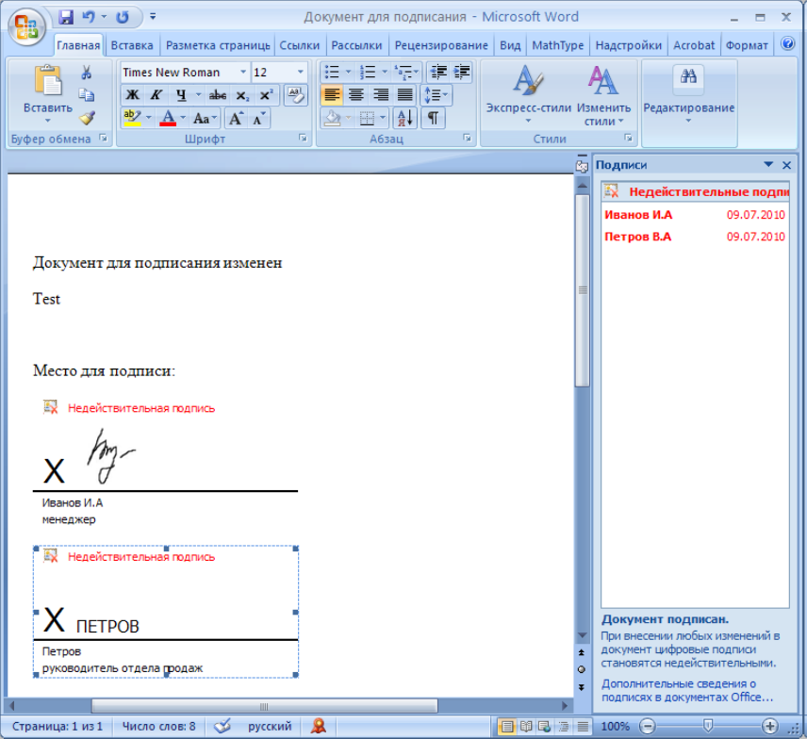
Task: Toggle strikethrough abc formatting
Action: click(218, 95)
